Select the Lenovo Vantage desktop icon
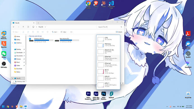Screen dimensions: 194x109 pyautogui.click(x=188, y=35)
